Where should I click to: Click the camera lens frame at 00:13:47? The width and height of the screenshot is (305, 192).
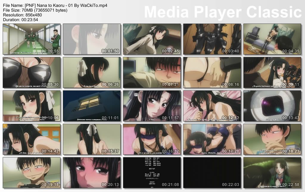click(x=272, y=106)
